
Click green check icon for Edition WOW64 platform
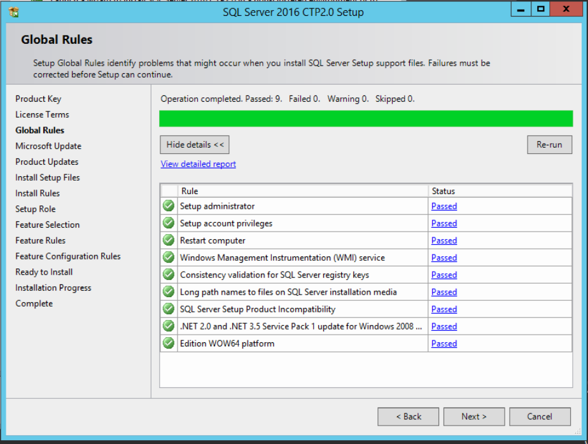[169, 343]
